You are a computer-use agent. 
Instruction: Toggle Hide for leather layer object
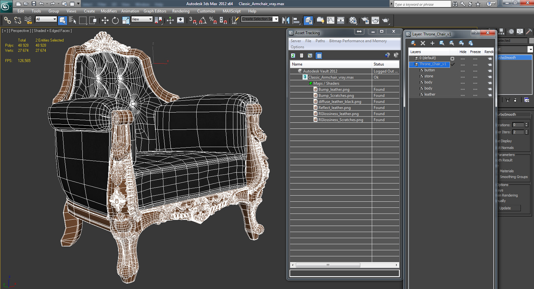tap(463, 95)
